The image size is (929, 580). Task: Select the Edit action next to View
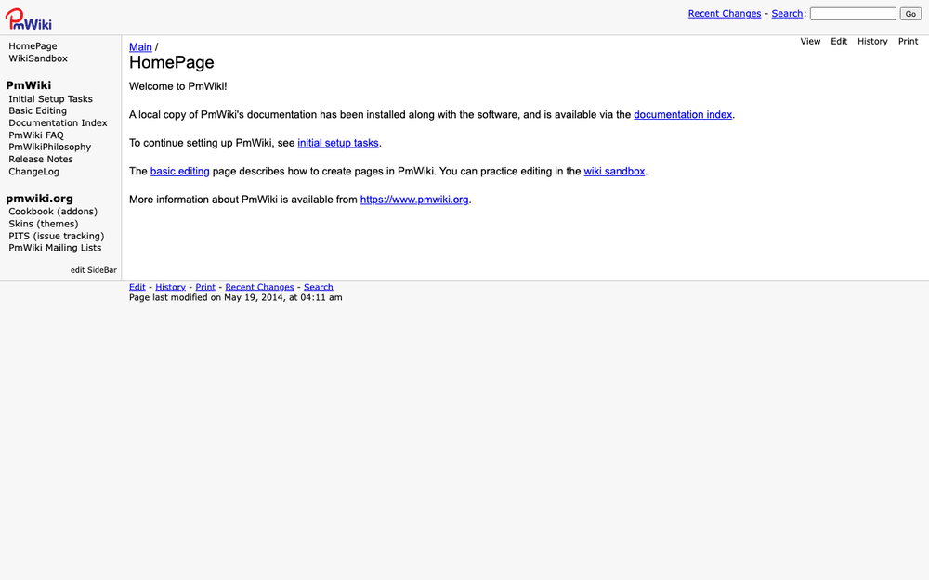[838, 42]
